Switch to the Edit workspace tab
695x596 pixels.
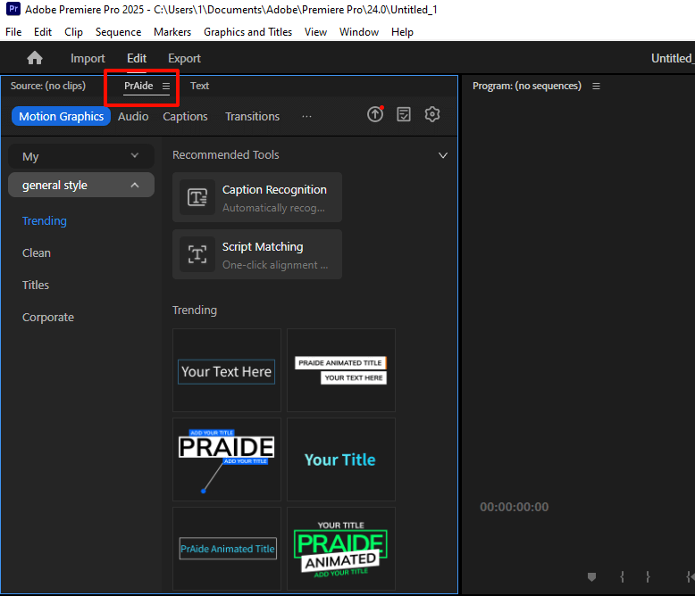[x=137, y=59]
